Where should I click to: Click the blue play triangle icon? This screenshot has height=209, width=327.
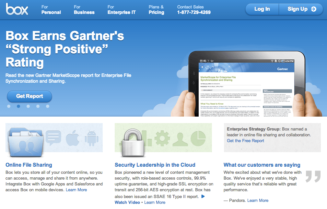203,196
